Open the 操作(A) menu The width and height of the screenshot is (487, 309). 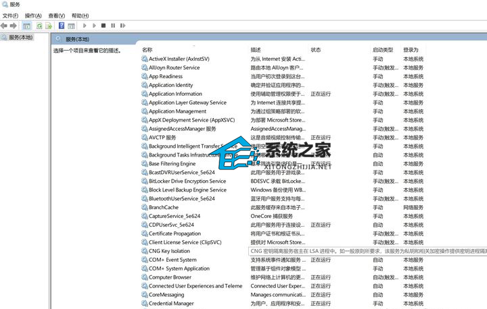click(x=32, y=16)
